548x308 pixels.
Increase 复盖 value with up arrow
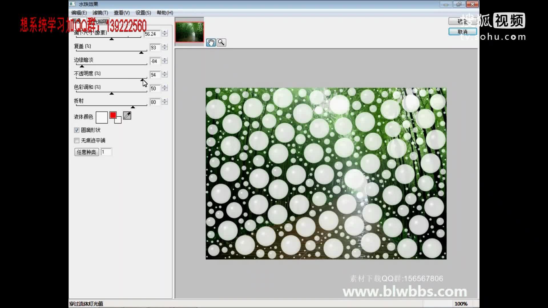(165, 45)
